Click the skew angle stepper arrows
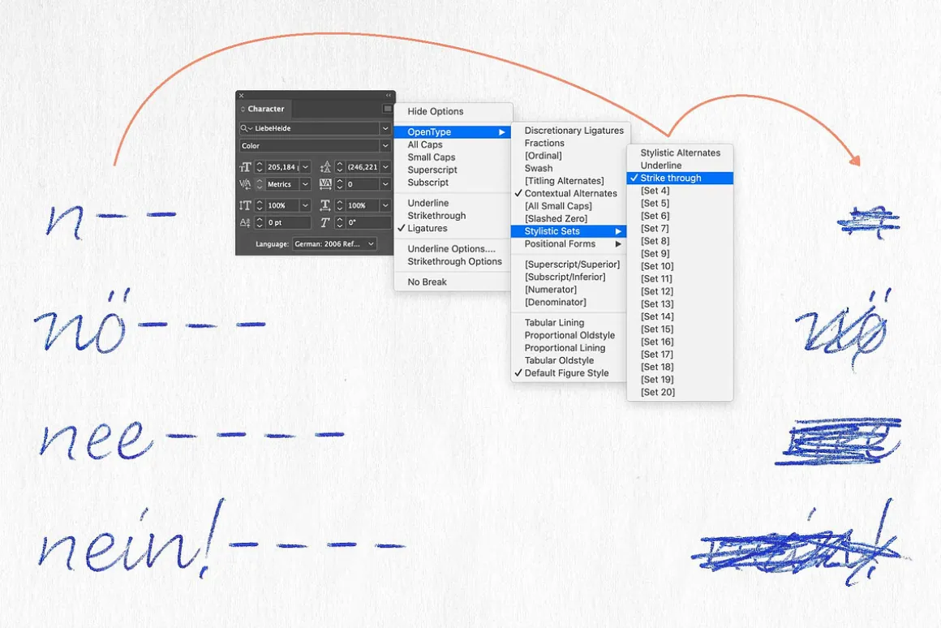 340,222
